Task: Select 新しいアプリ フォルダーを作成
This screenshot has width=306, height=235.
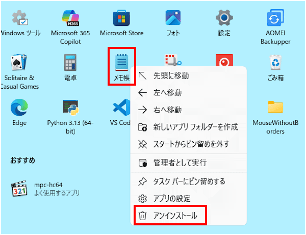Action: [189, 127]
